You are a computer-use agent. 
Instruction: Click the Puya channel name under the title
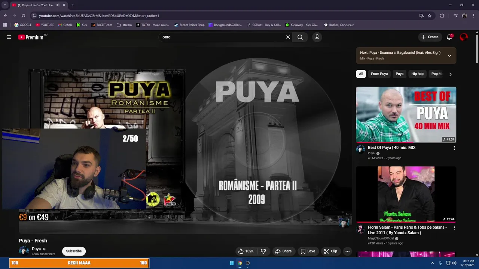(36, 249)
